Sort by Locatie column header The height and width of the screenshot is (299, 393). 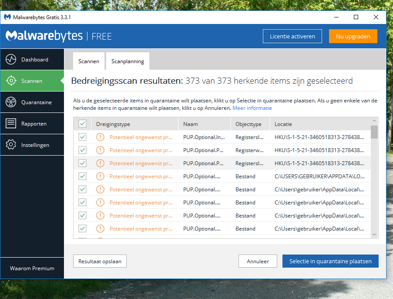(x=320, y=124)
